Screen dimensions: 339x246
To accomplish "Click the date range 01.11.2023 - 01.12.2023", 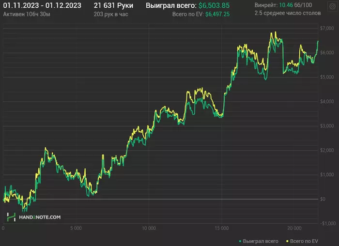I will click(x=42, y=5).
